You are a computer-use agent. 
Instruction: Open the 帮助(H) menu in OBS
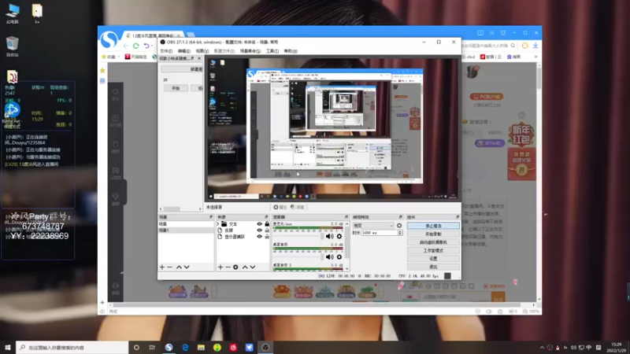click(x=291, y=51)
